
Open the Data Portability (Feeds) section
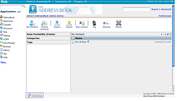41,34
